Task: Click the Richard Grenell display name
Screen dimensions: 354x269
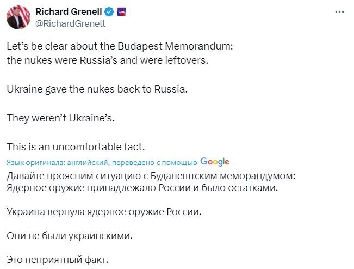Action: (x=69, y=11)
